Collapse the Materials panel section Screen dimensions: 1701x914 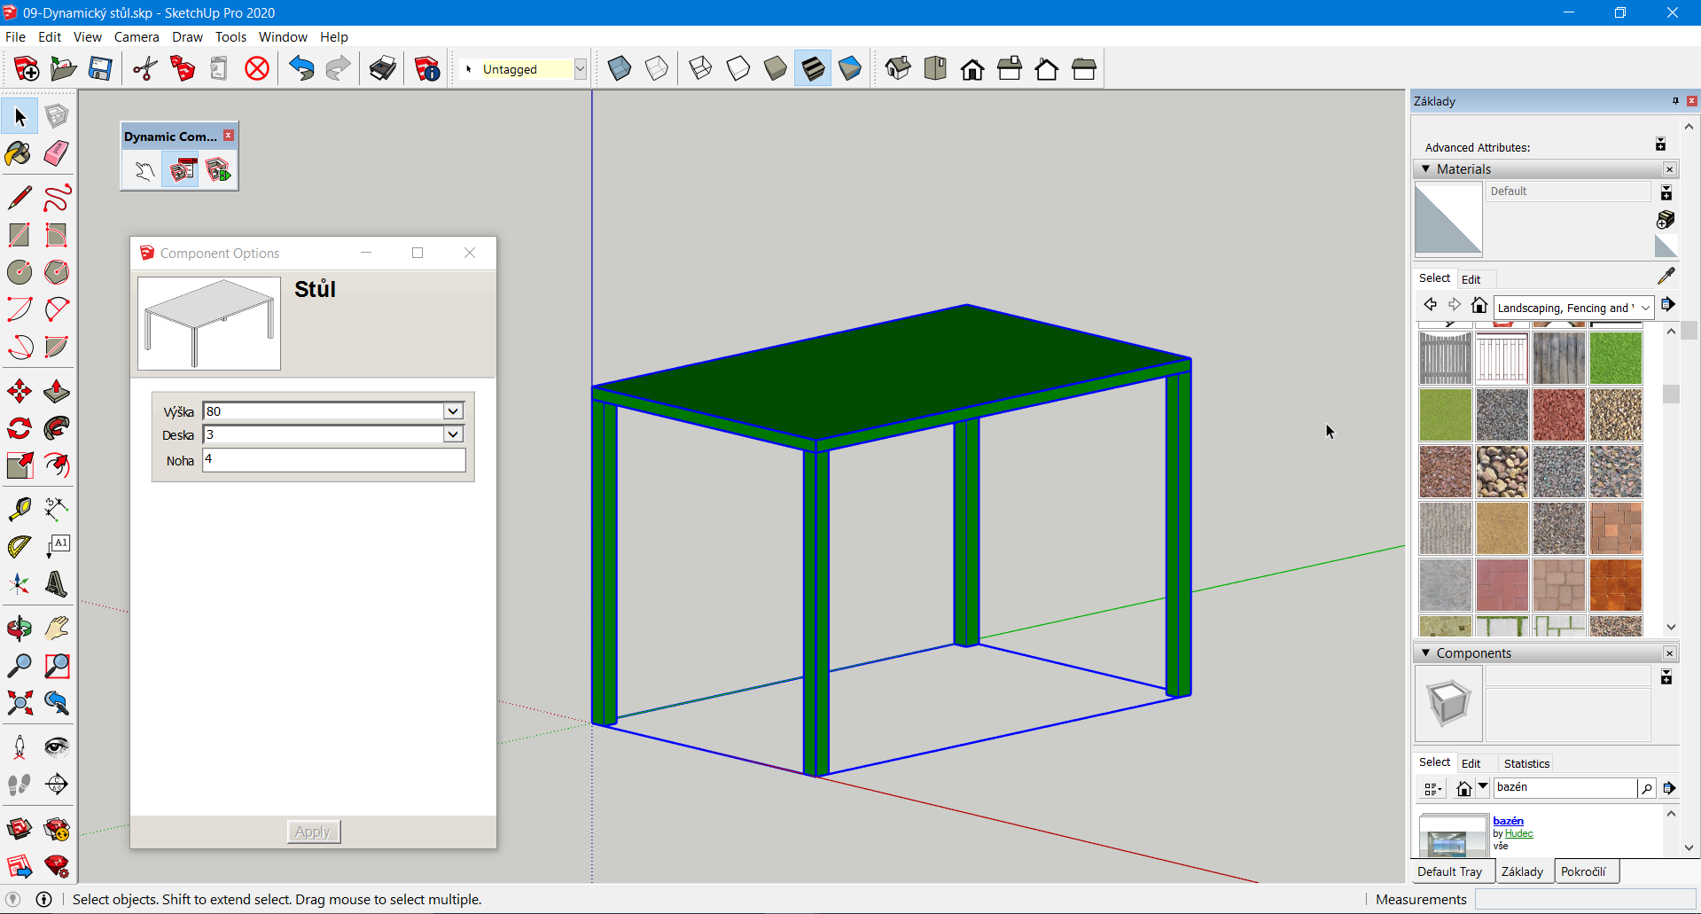click(x=1426, y=168)
